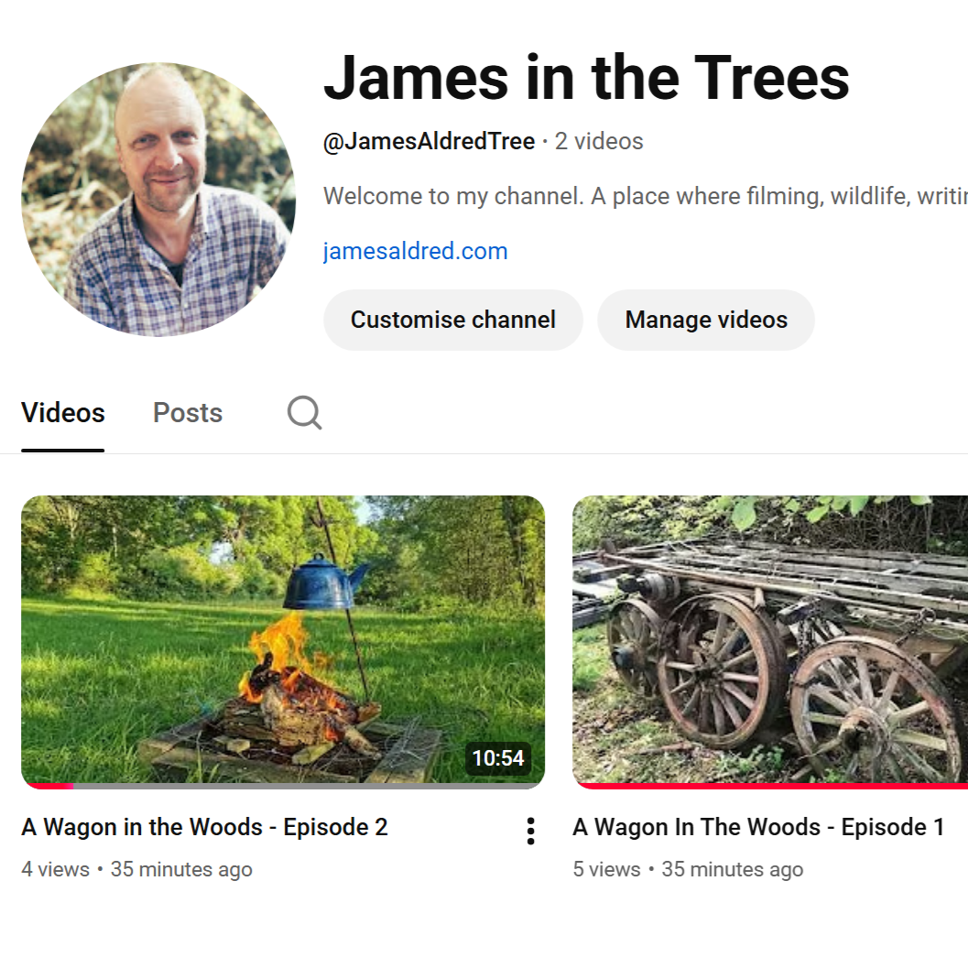Switch to the Videos tab

click(x=63, y=412)
